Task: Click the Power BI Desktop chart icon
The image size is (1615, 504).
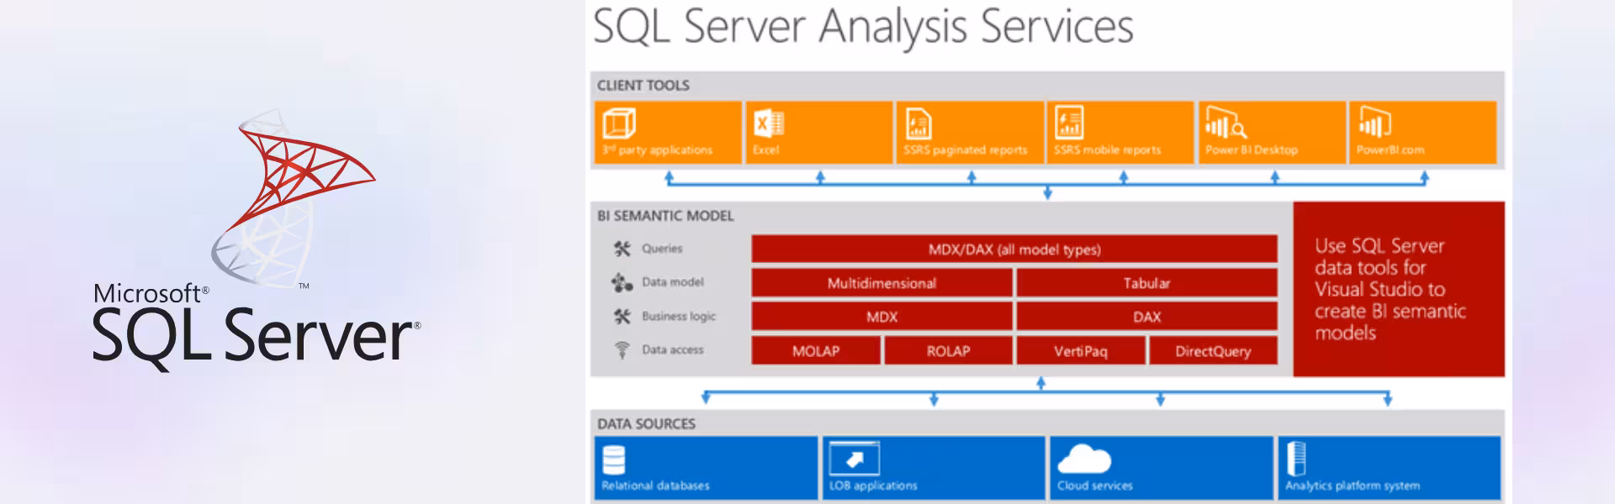Action: [1226, 123]
